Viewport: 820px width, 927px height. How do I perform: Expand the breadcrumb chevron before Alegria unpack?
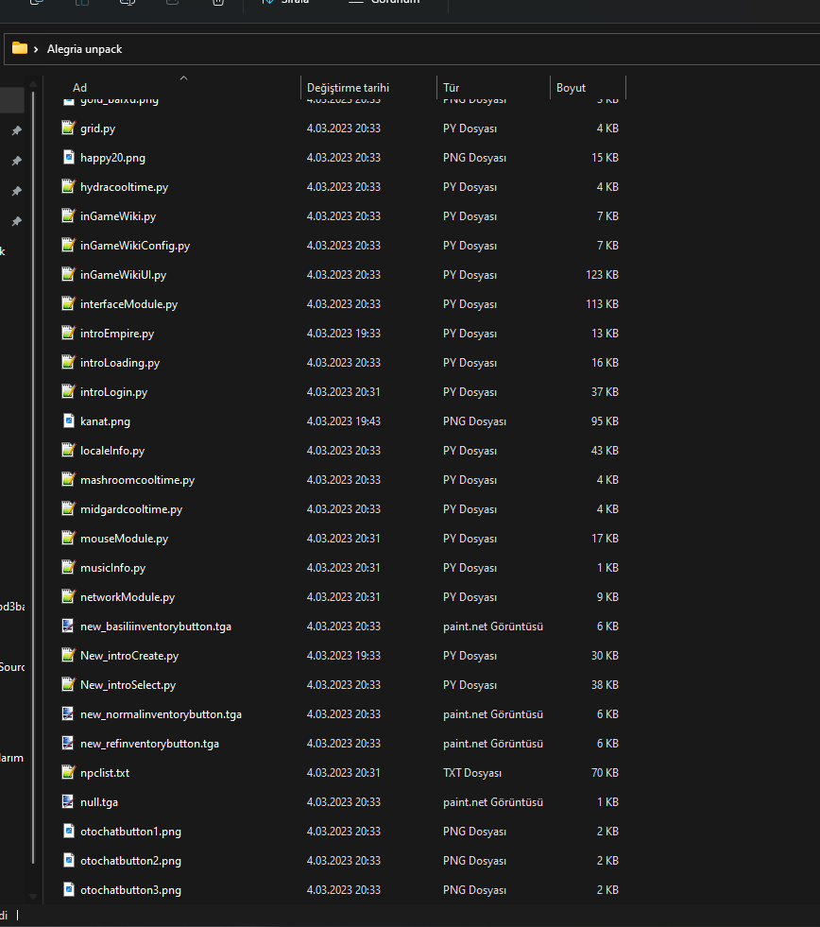(x=36, y=49)
